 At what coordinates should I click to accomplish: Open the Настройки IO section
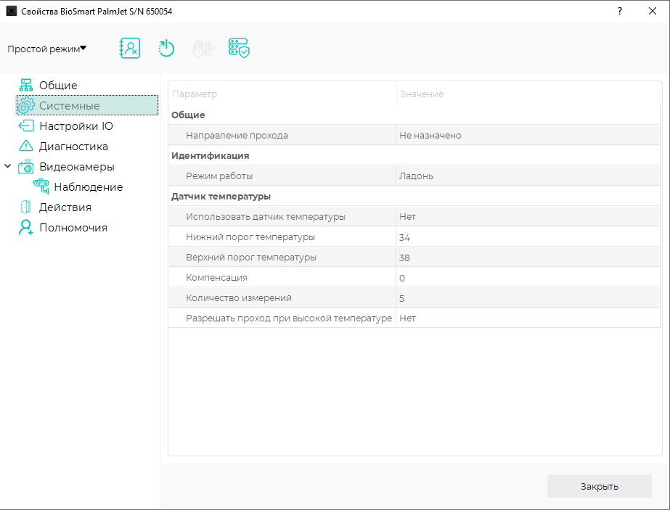coord(76,126)
